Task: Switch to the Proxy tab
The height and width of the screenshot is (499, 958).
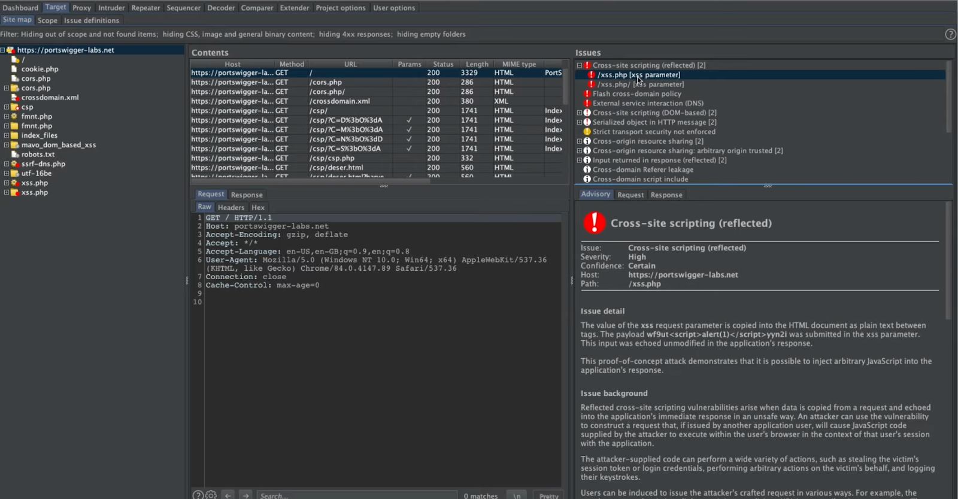Action: pyautogui.click(x=81, y=8)
